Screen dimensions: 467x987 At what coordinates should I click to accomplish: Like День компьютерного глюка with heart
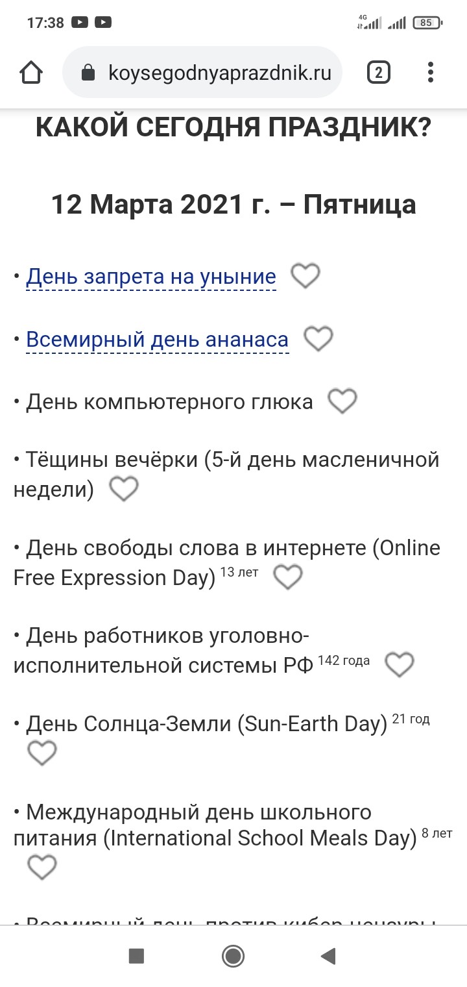point(342,401)
